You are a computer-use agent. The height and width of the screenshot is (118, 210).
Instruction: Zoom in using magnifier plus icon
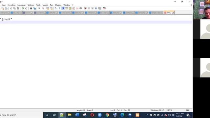(39, 8)
